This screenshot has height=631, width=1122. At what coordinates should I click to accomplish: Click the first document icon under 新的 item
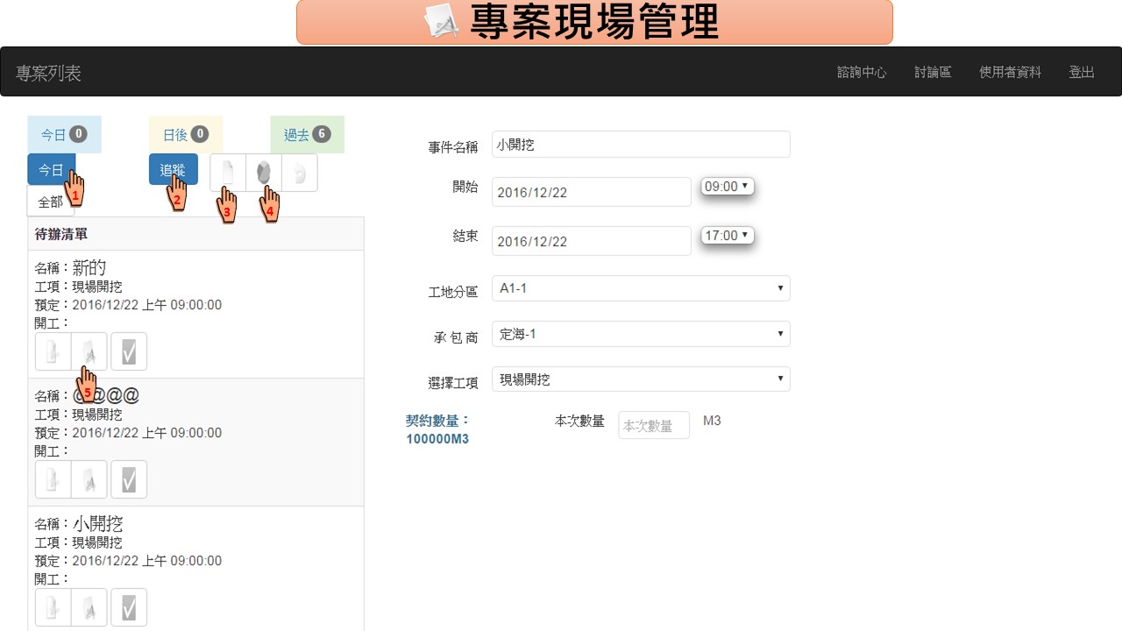coord(53,351)
